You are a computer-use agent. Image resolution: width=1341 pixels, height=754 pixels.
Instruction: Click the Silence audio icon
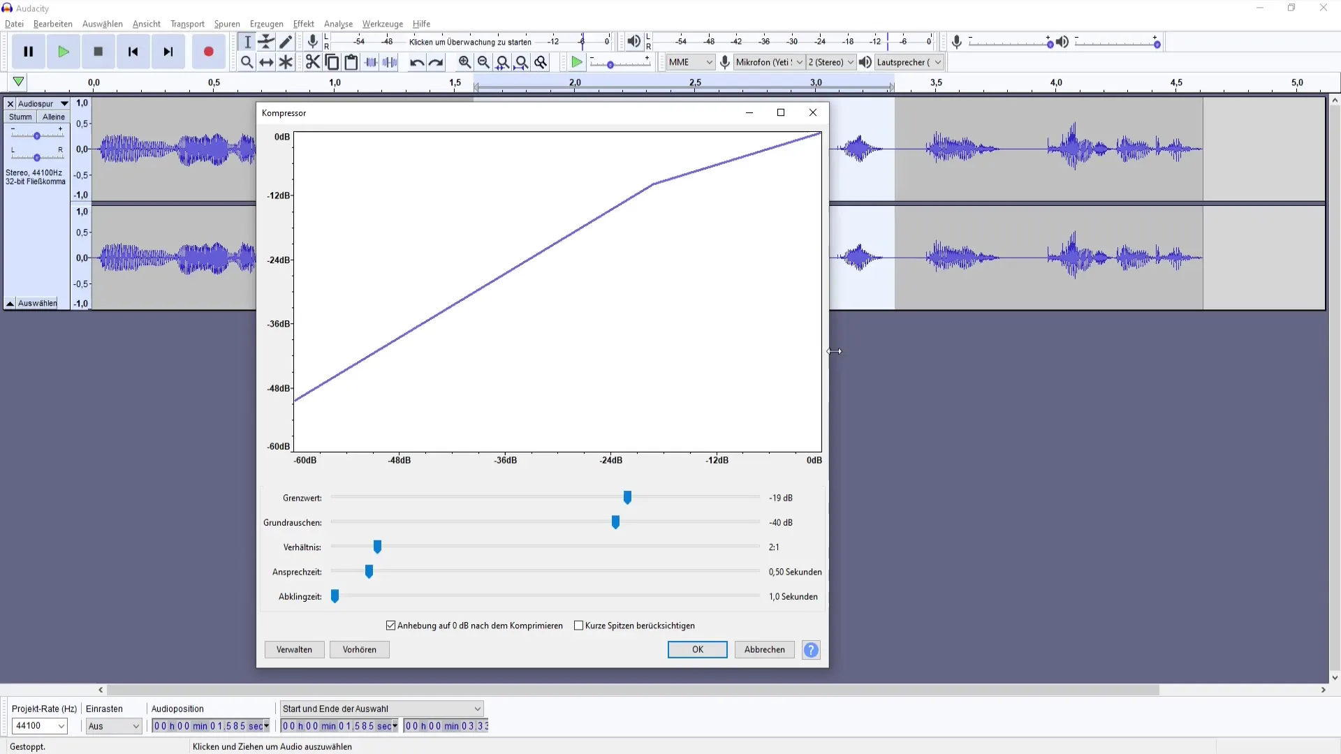pyautogui.click(x=390, y=62)
